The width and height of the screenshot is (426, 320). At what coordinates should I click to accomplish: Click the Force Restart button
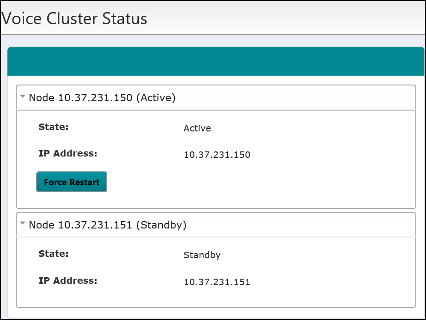tap(72, 182)
